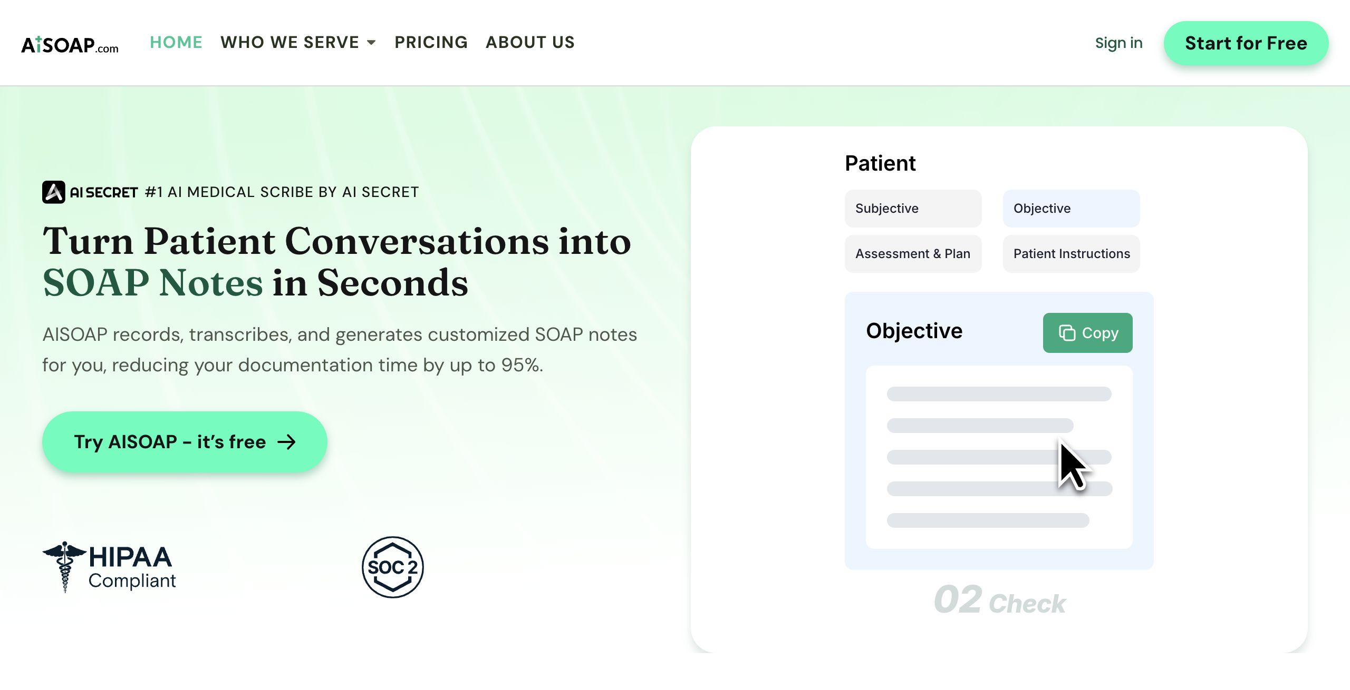Click the copy icon in Copy button
The height and width of the screenshot is (690, 1350).
tap(1067, 333)
